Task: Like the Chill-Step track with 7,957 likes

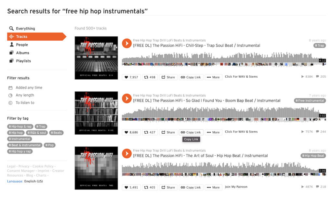Action: (131, 77)
